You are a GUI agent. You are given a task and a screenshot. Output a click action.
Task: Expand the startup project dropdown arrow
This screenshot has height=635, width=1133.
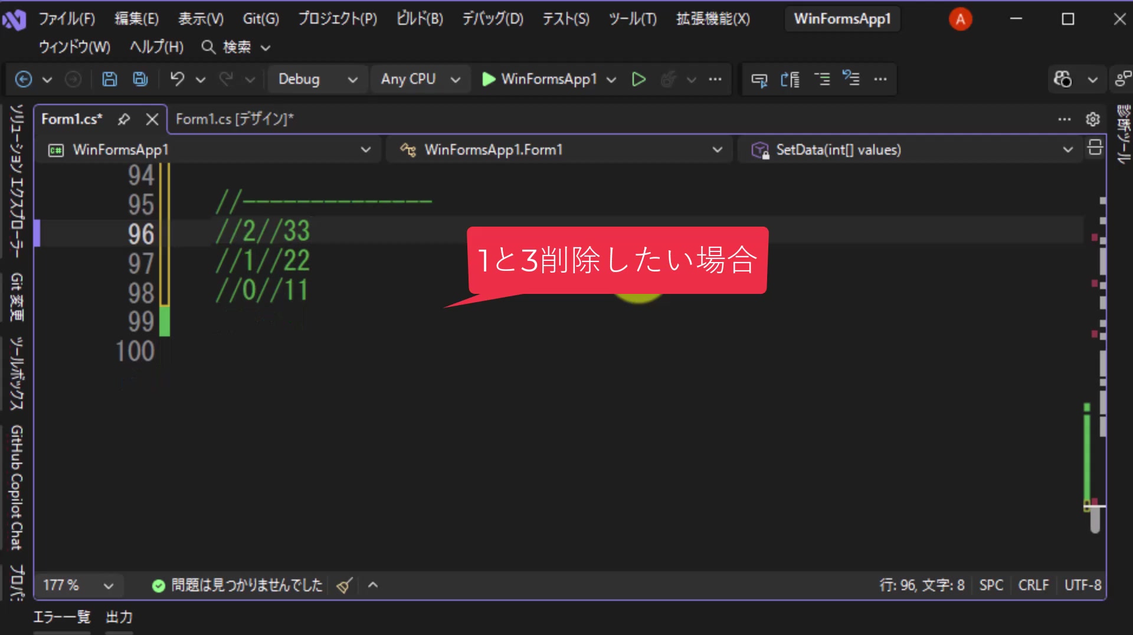click(611, 80)
